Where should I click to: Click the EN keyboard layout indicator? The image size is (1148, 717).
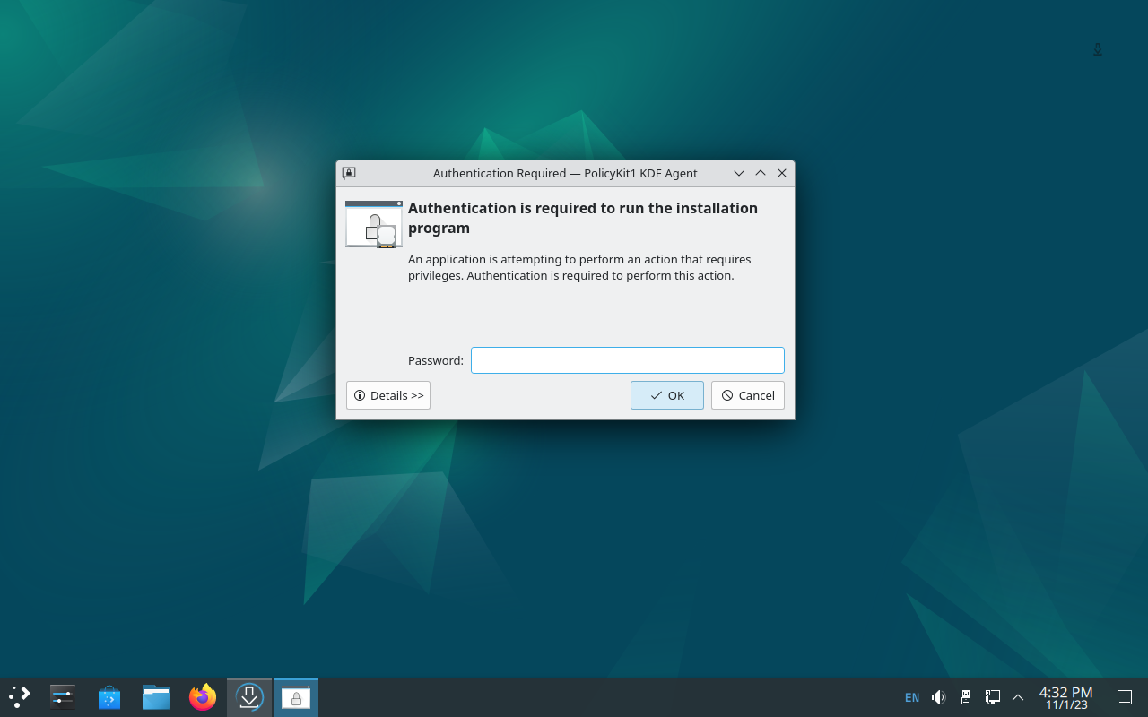[912, 697]
